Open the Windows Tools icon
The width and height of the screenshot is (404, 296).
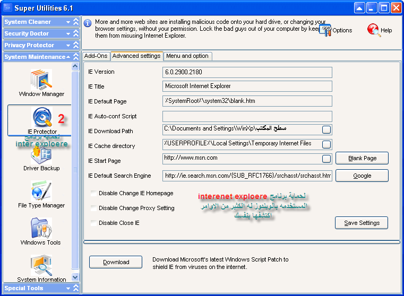tap(41, 228)
